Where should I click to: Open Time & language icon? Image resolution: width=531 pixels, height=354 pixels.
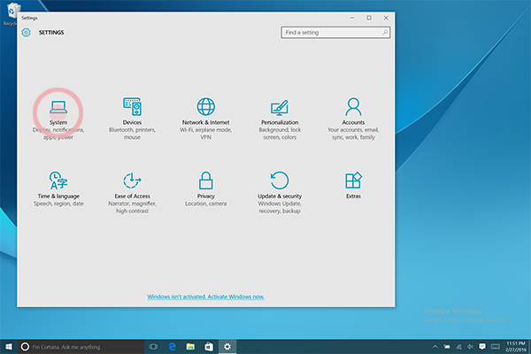[x=58, y=181]
